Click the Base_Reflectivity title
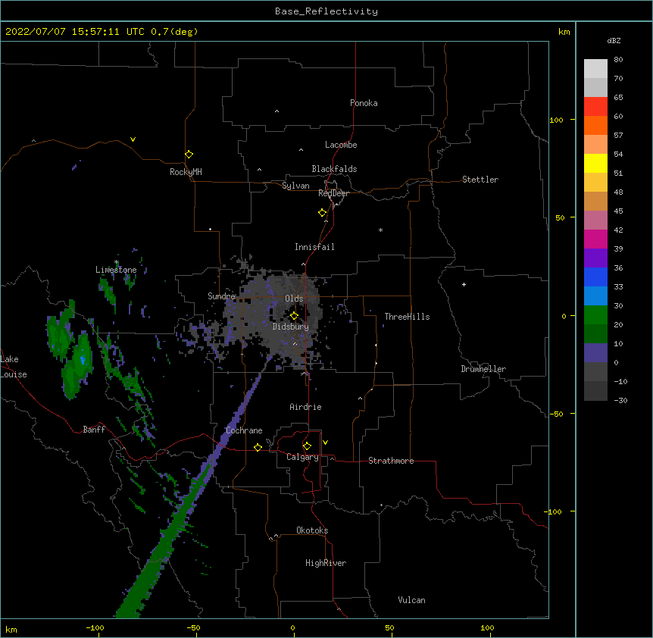This screenshot has width=653, height=638. 326,11
